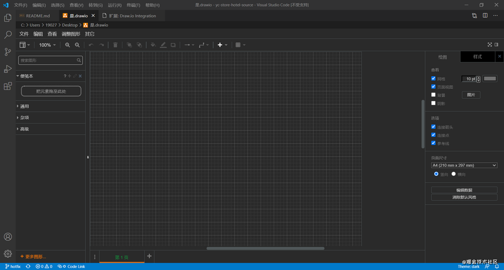This screenshot has width=504, height=270.
Task: Click the scratchpad help question mark
Action: 65,76
